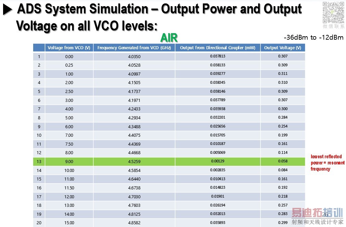The height and width of the screenshot is (227, 346).
Task: Click coupler output value 0.039277
Action: pyautogui.click(x=217, y=74)
